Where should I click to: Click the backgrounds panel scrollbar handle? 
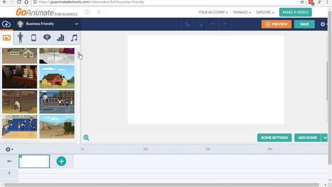78,55
